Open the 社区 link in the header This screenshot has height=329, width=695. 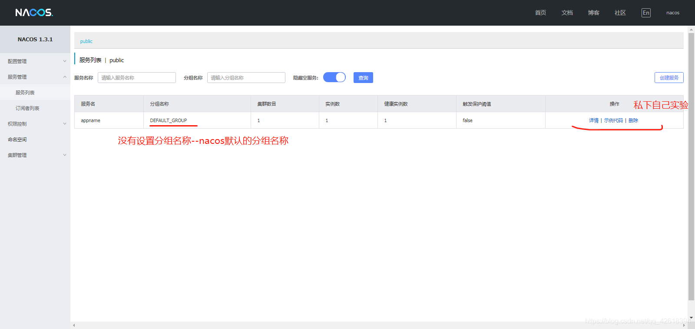tap(620, 13)
